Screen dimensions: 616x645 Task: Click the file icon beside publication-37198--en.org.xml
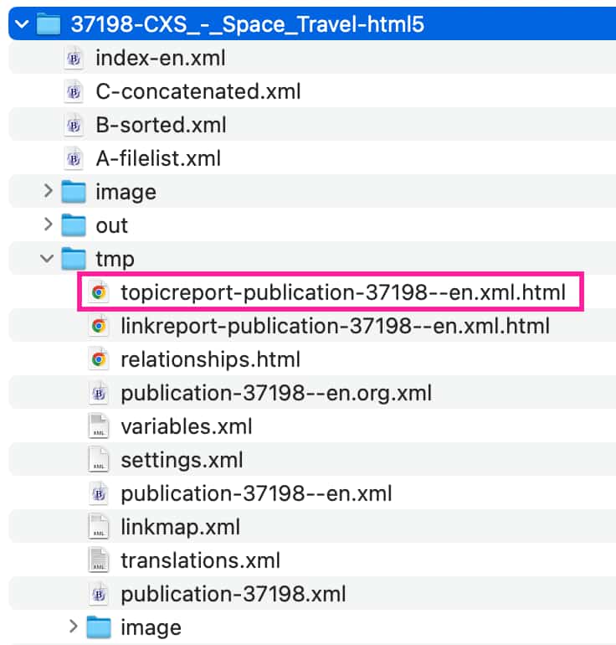coord(99,393)
